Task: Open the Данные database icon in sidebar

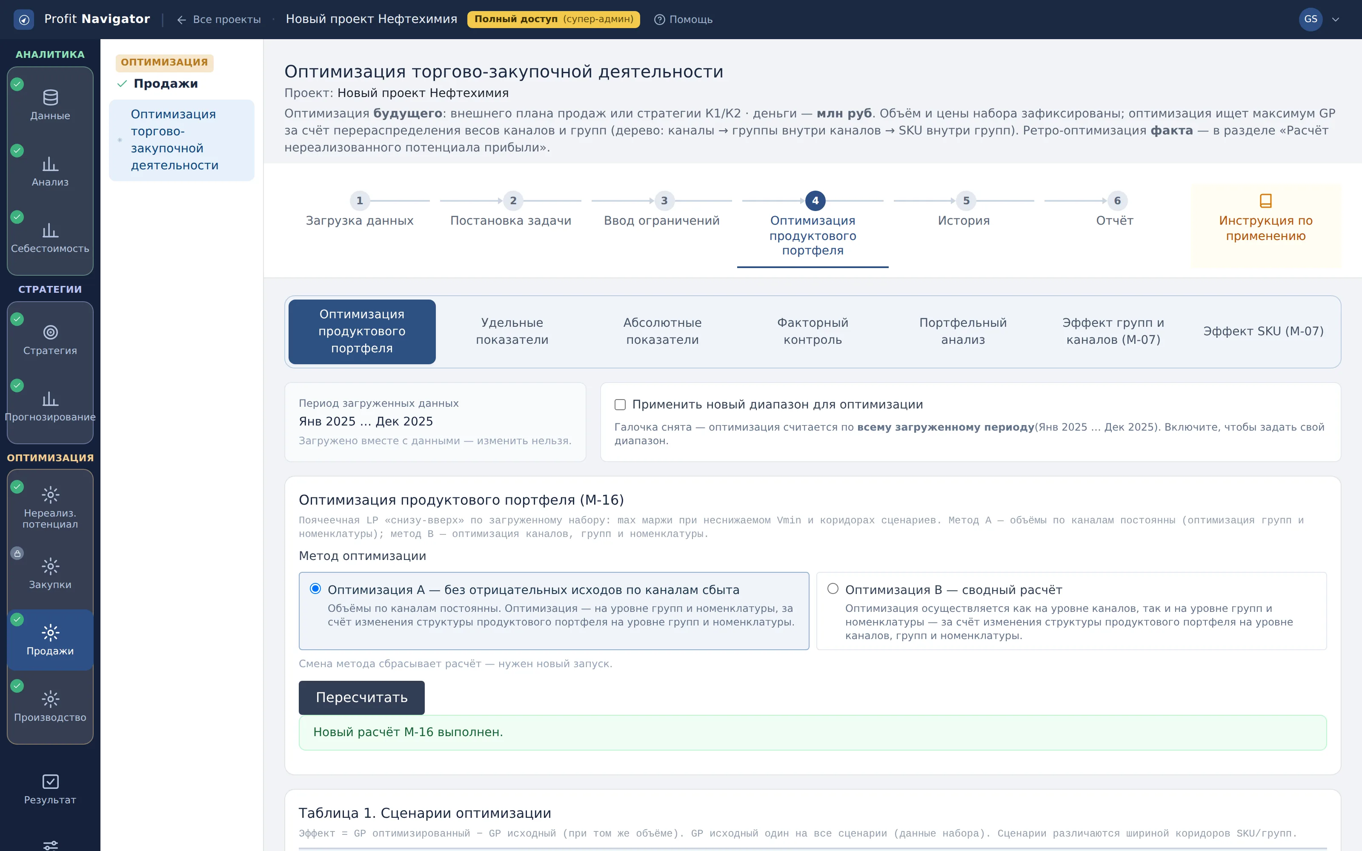Action: click(x=50, y=97)
